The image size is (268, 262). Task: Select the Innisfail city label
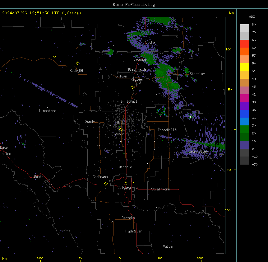pos(129,101)
